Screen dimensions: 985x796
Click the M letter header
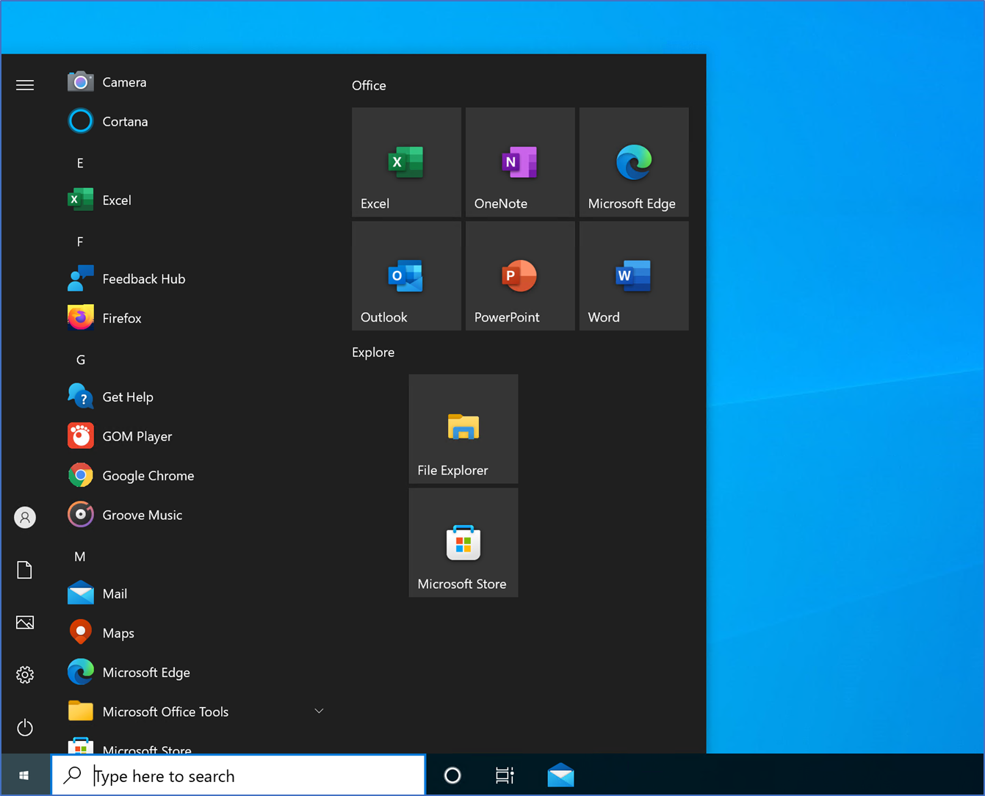(80, 557)
